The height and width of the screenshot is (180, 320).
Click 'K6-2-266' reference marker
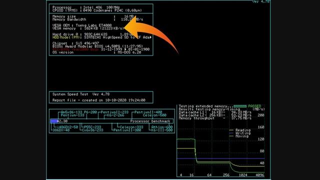pos(115,115)
